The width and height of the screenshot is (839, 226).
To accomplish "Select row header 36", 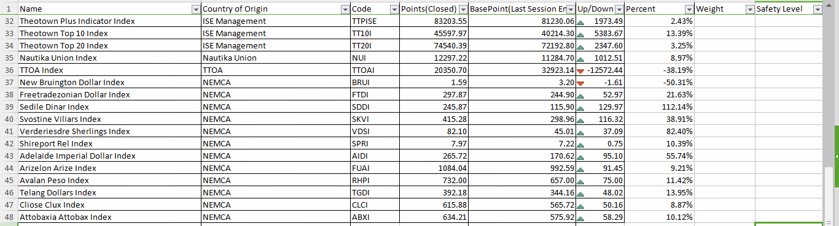I will tap(9, 70).
